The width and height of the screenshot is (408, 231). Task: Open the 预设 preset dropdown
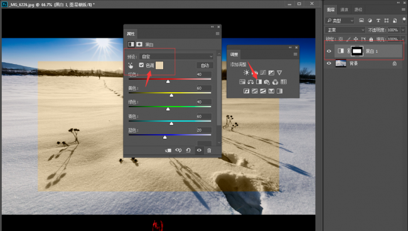coord(176,56)
